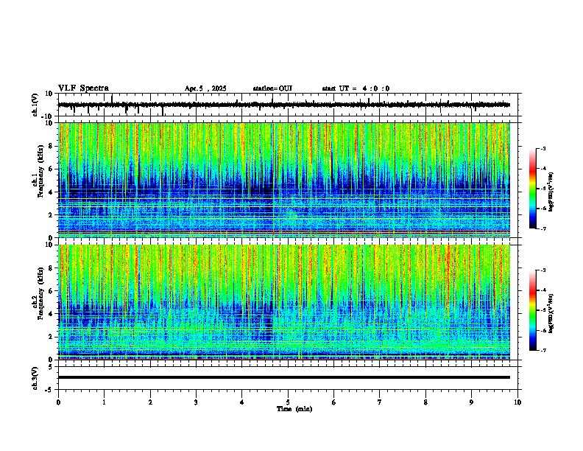Click the "-7" tick on ch.1 colorbar
The image size is (583, 451).
543,228
